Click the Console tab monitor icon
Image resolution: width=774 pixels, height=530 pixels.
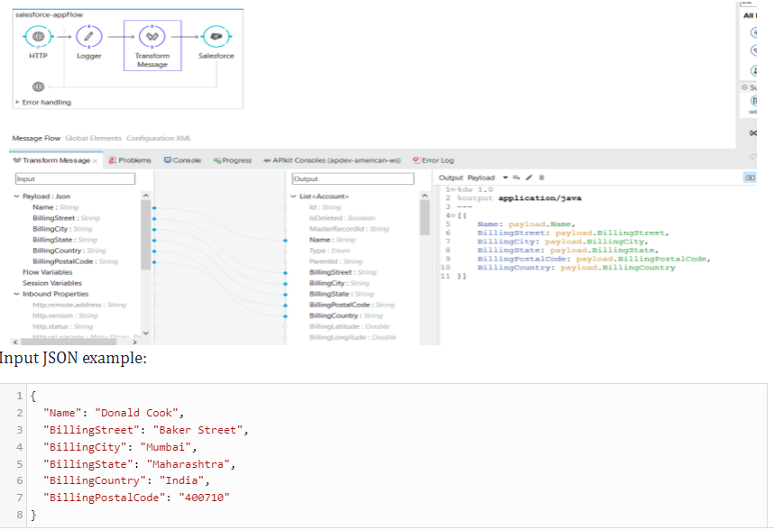pos(167,160)
